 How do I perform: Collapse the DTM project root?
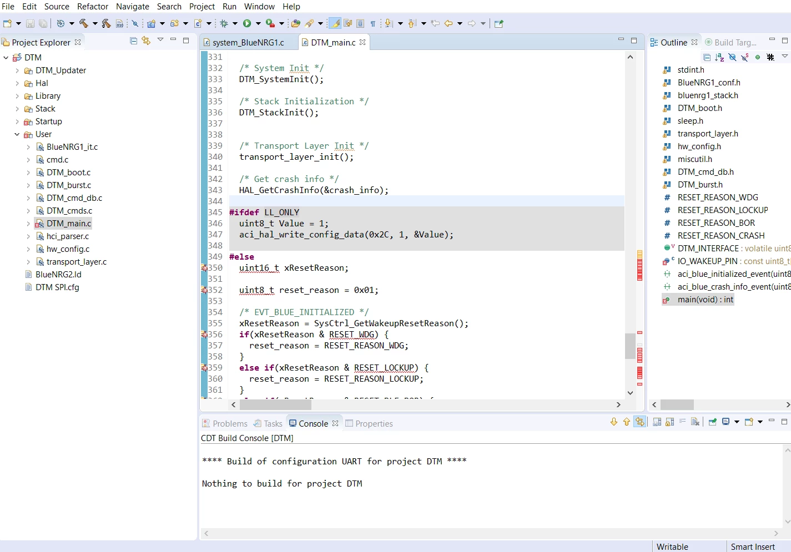(x=6, y=58)
